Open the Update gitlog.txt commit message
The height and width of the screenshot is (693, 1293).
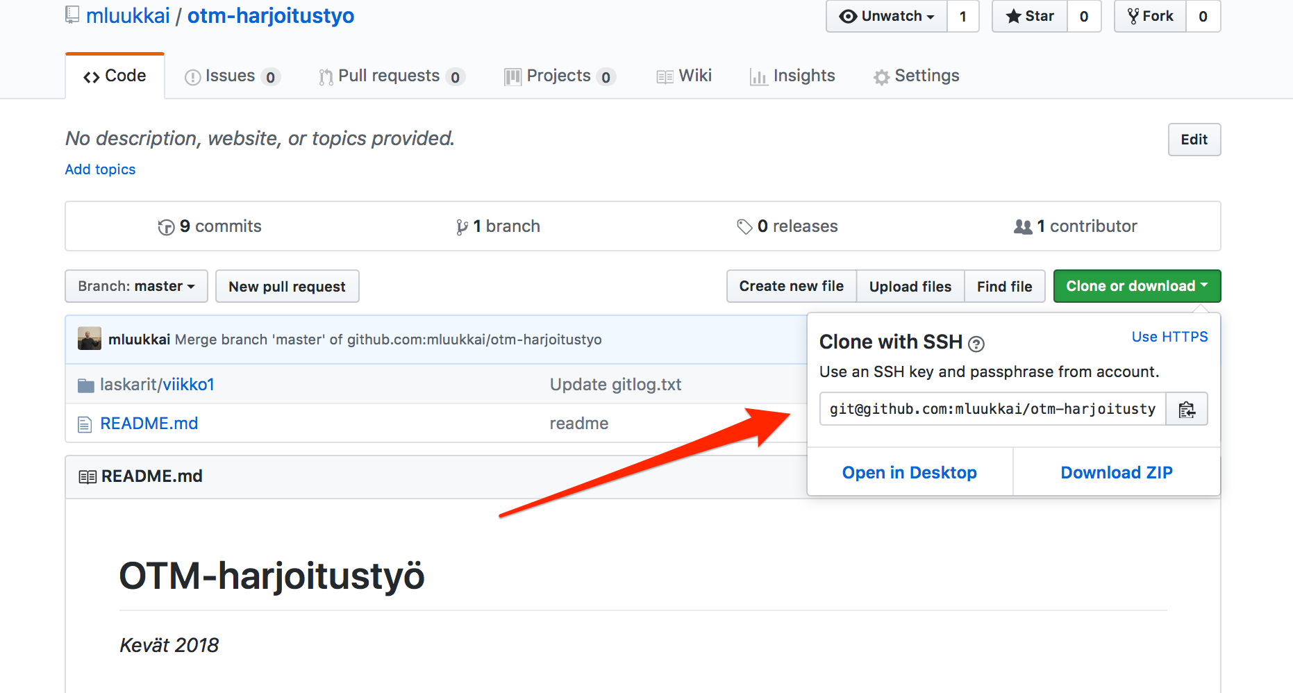point(615,385)
